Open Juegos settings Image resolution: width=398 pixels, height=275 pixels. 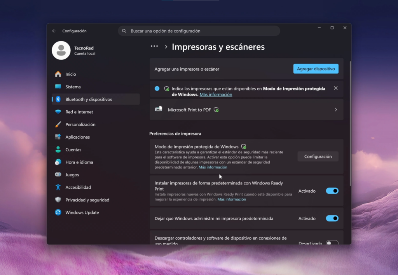[x=96, y=174]
